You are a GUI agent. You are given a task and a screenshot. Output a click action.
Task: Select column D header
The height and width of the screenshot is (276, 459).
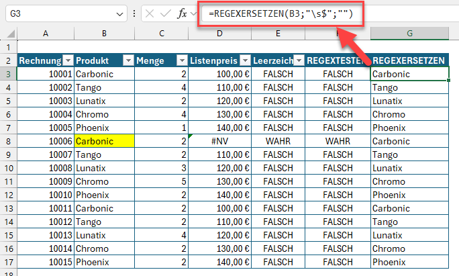click(219, 34)
